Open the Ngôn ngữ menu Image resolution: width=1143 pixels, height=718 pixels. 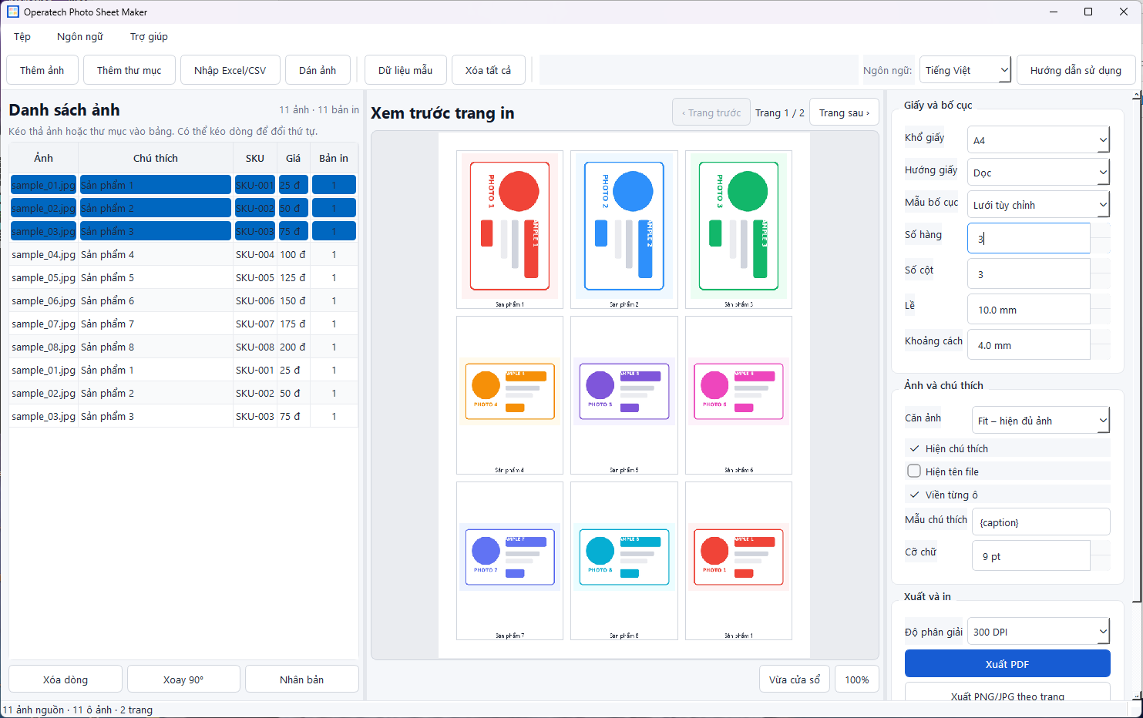[80, 36]
